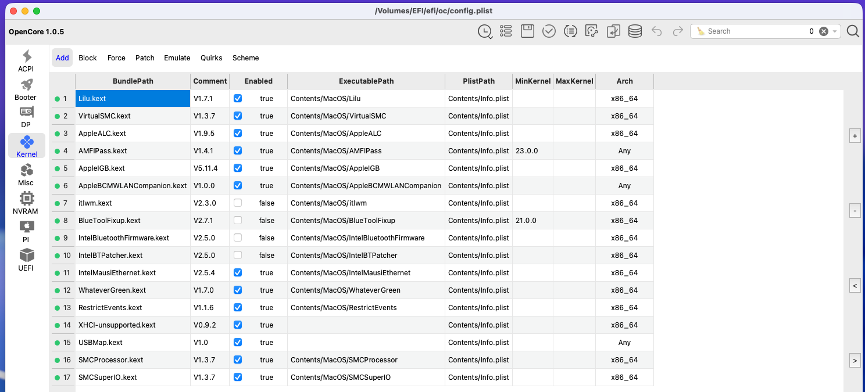The width and height of the screenshot is (865, 392).
Task: Go to the UEFI sidebar section
Action: [x=26, y=260]
